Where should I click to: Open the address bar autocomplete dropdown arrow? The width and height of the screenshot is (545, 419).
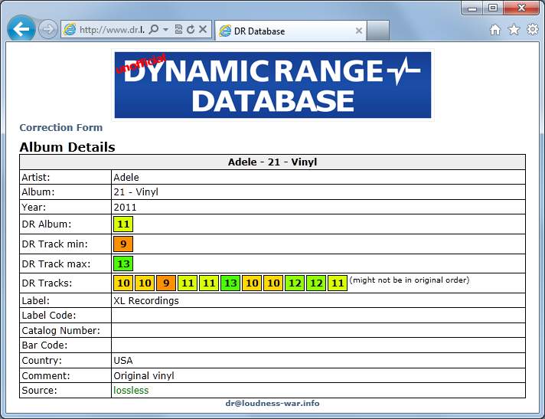166,30
